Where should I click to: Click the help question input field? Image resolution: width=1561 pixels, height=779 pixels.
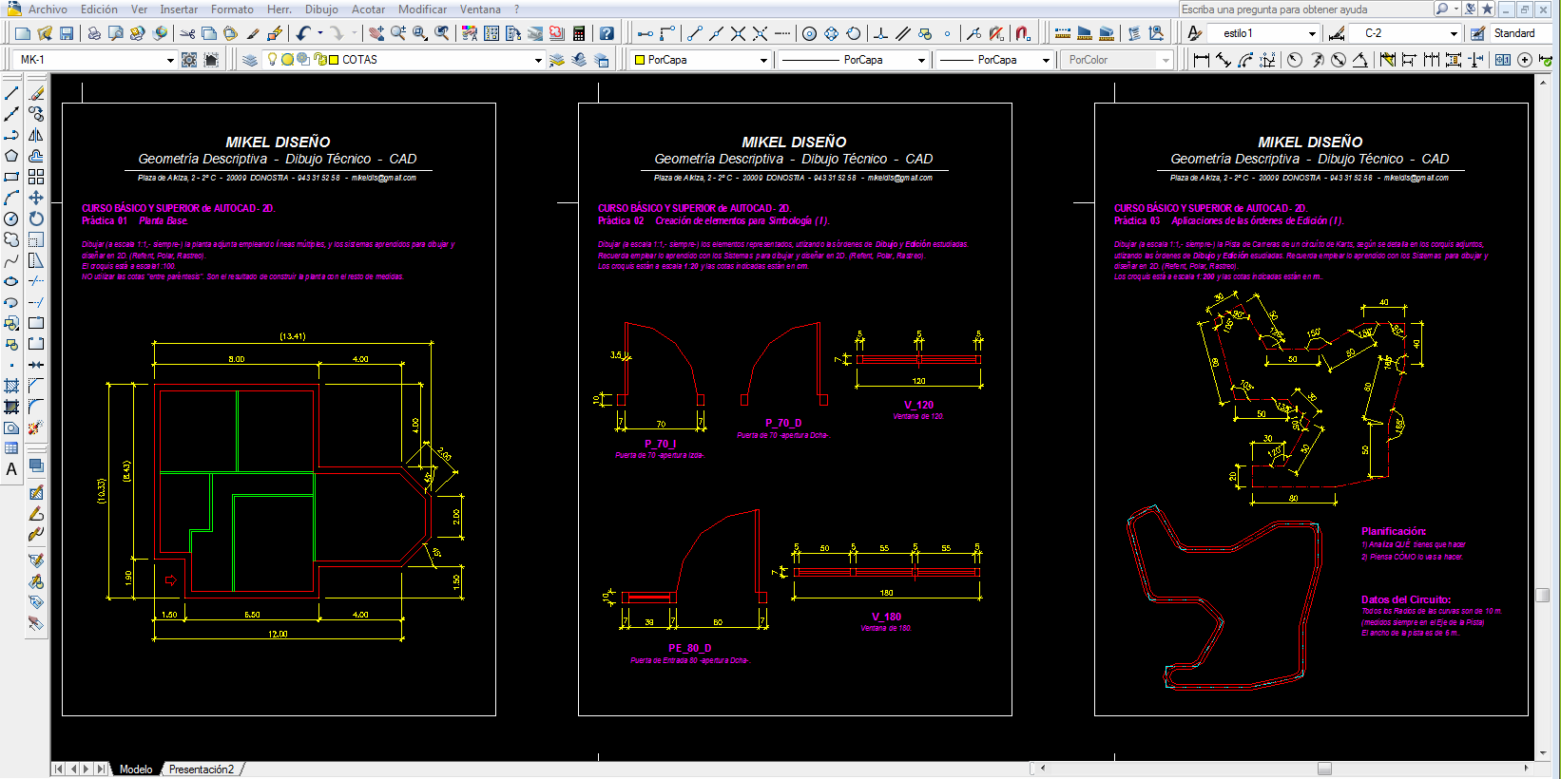[1304, 9]
